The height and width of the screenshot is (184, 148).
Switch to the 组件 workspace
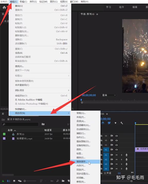tap(122, 7)
